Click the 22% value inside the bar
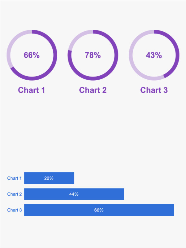Viewport: 186px width, 248px height. pyautogui.click(x=49, y=178)
